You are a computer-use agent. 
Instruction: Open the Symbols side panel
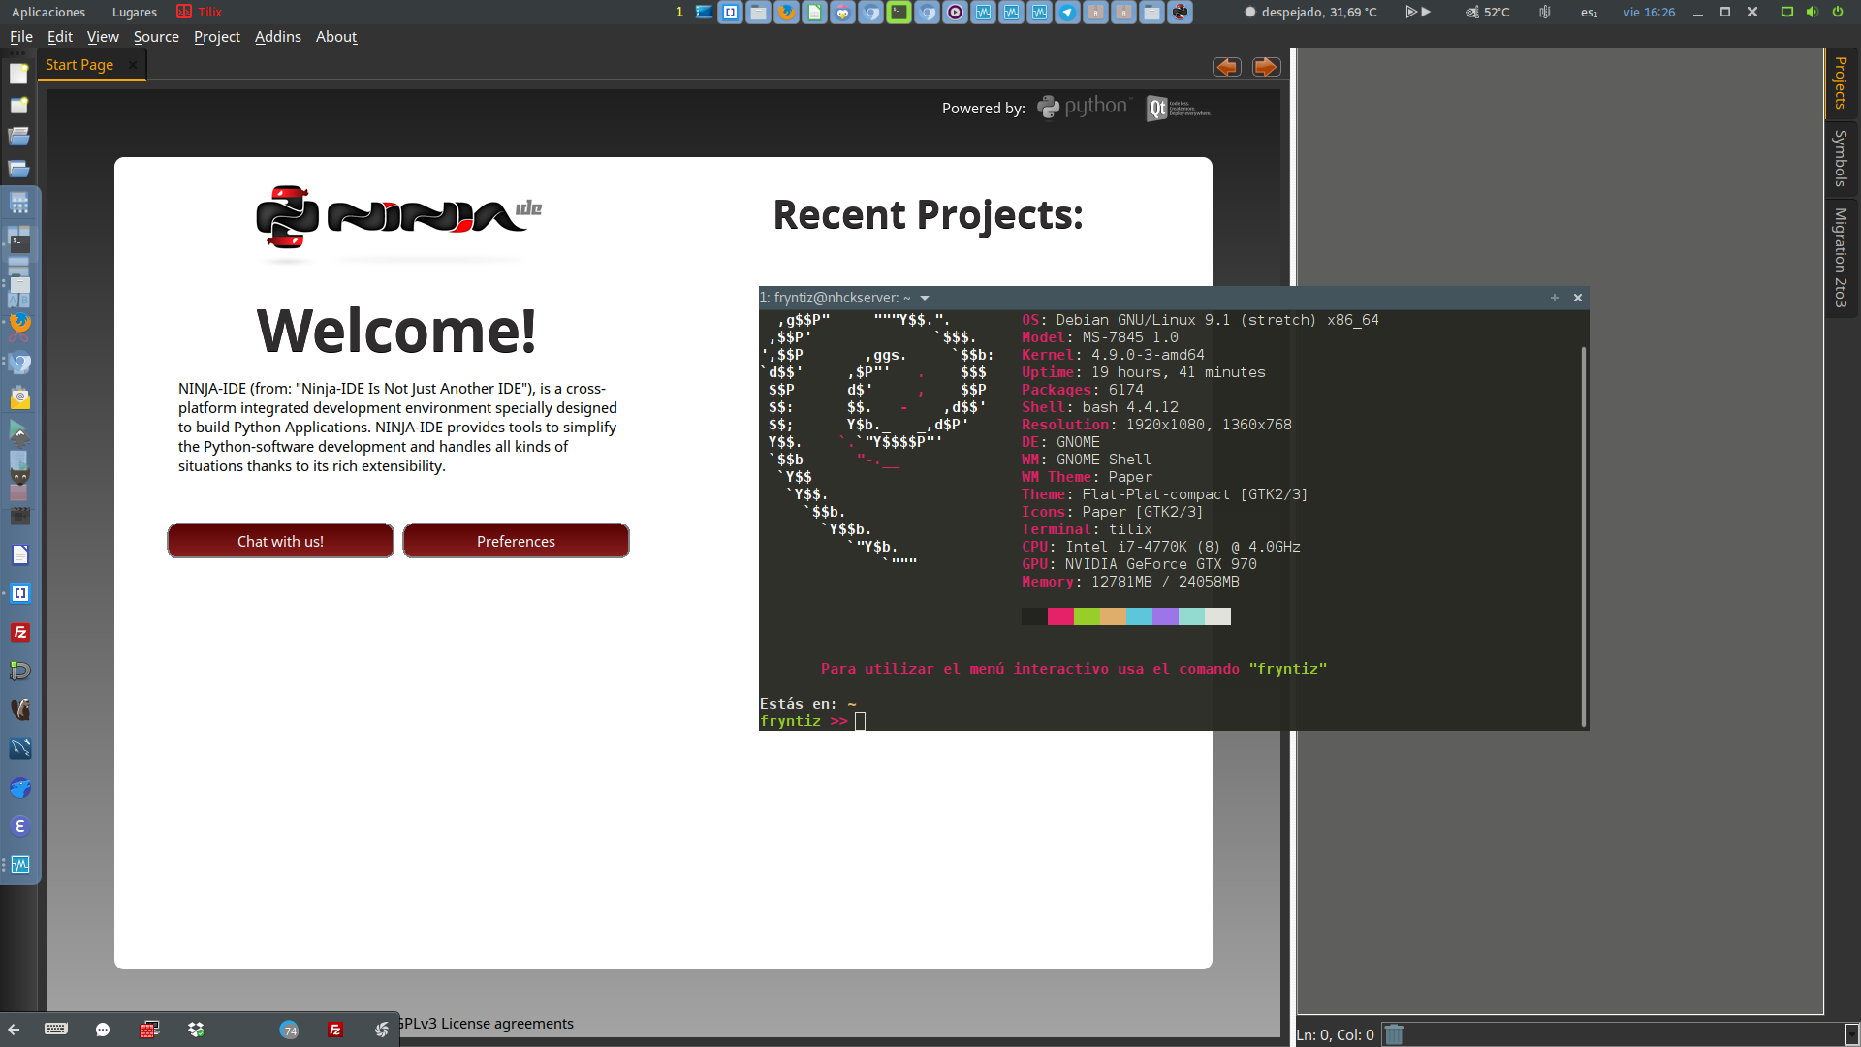1841,158
